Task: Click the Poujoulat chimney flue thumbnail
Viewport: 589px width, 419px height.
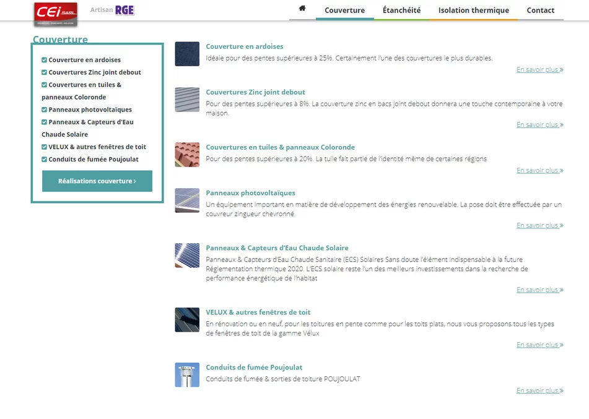Action: pyautogui.click(x=187, y=375)
